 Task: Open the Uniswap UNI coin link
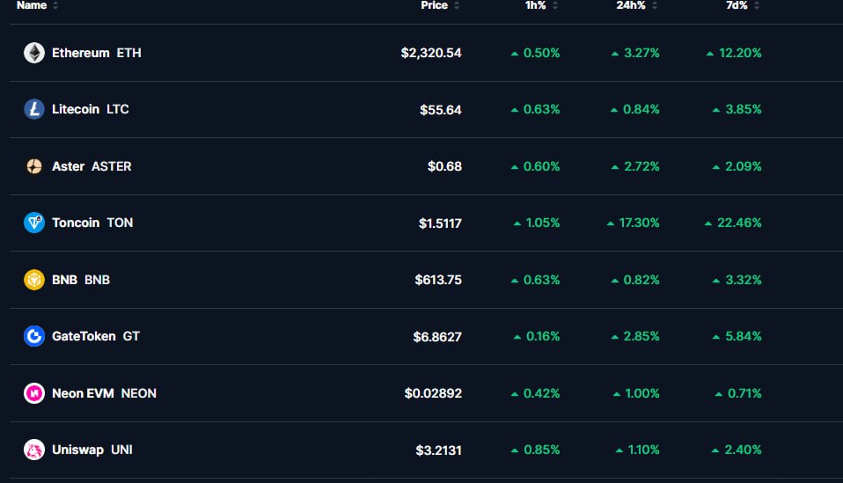(x=92, y=450)
